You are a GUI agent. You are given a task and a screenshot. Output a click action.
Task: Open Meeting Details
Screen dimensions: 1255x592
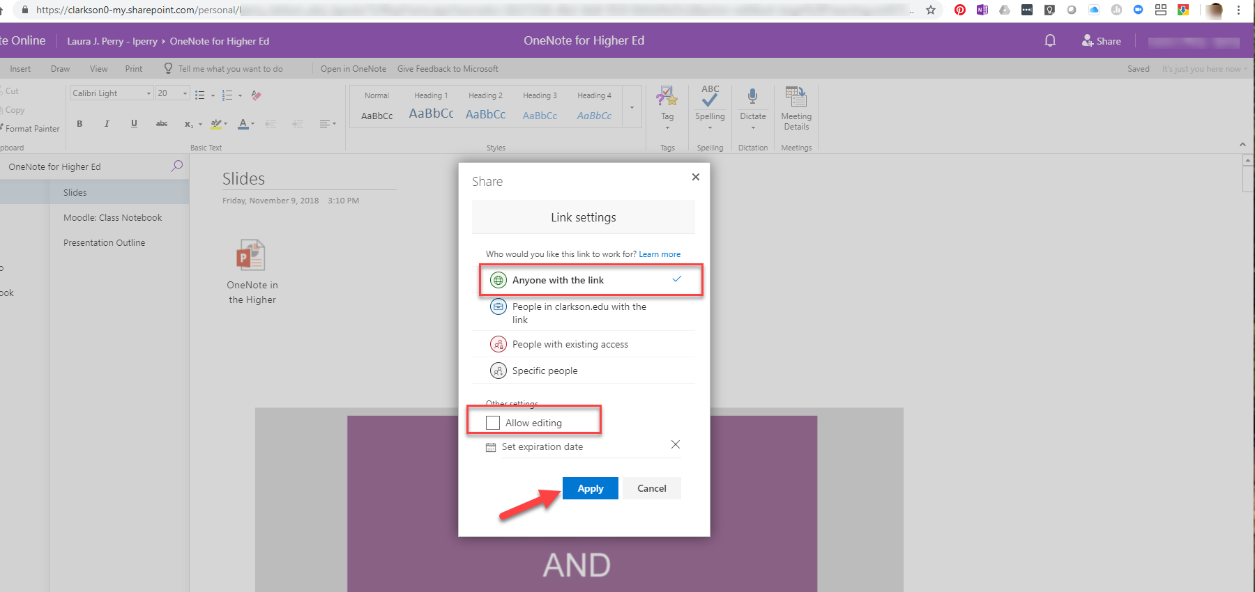(796, 109)
